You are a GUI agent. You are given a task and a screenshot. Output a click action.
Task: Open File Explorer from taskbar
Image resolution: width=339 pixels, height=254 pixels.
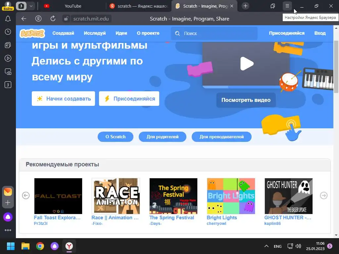[25, 246]
